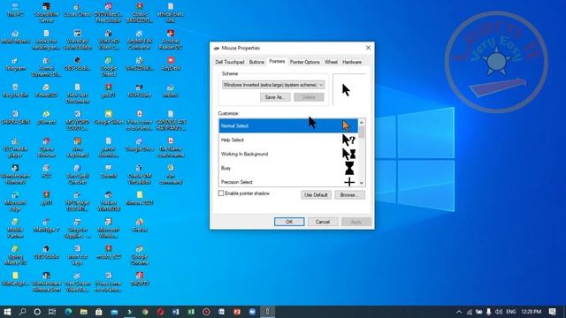This screenshot has height=318, width=566.
Task: Switch to the Hardware tab
Action: click(x=352, y=62)
